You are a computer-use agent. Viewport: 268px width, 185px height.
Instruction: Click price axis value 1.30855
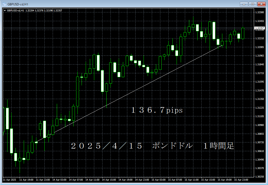tap(259, 134)
